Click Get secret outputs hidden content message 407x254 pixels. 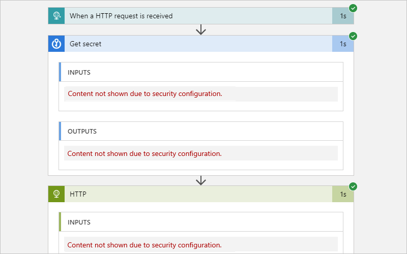145,153
